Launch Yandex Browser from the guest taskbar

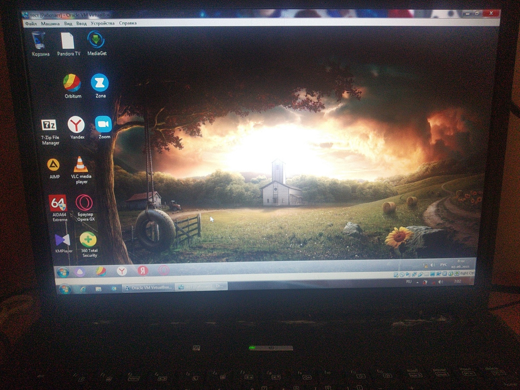point(121,271)
